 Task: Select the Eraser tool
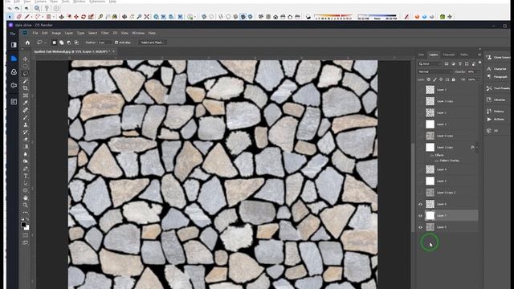point(25,139)
